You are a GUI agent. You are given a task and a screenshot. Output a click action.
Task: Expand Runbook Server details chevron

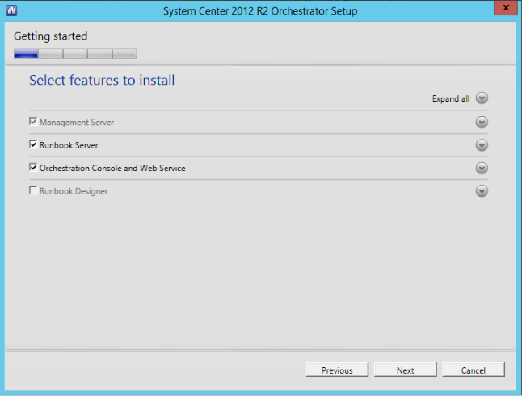pyautogui.click(x=482, y=145)
